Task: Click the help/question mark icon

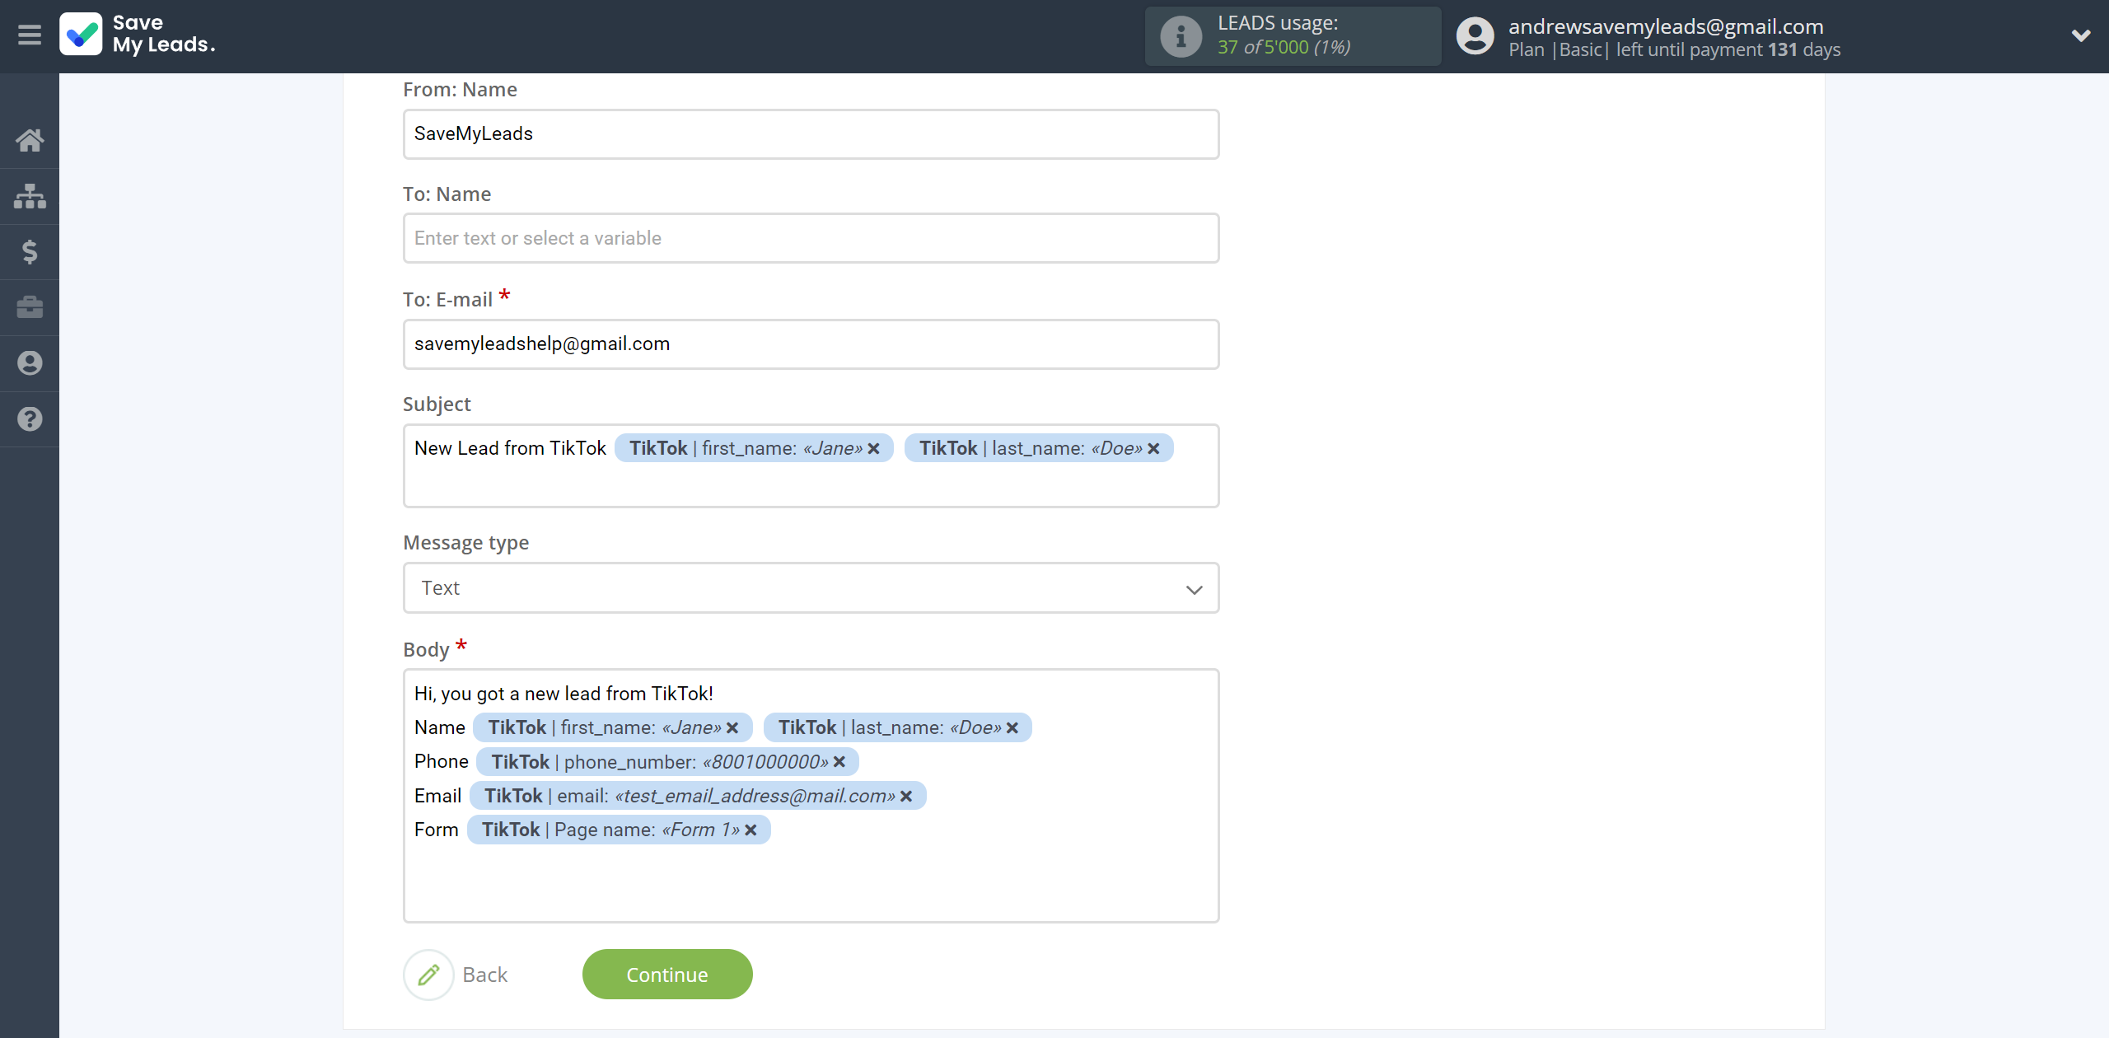Action: [x=30, y=417]
